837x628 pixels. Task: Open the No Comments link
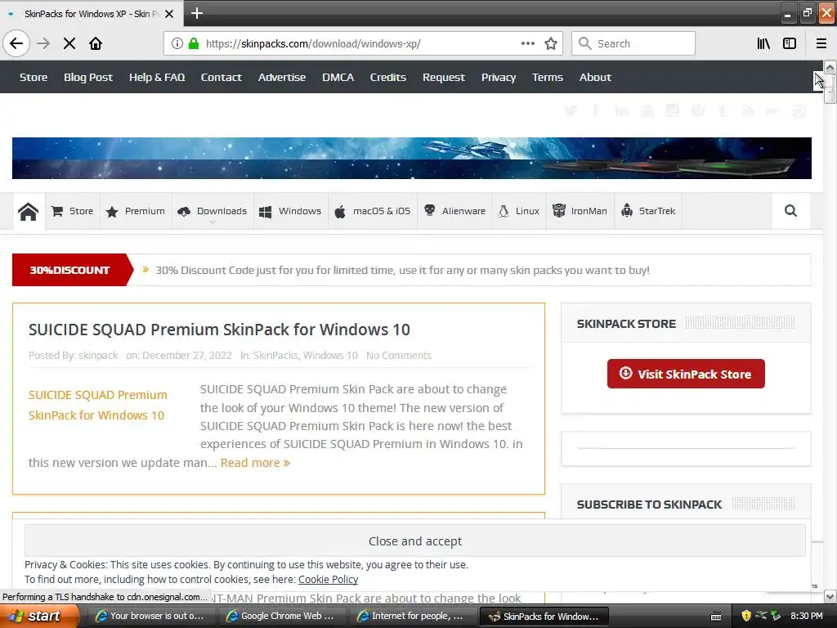(398, 356)
